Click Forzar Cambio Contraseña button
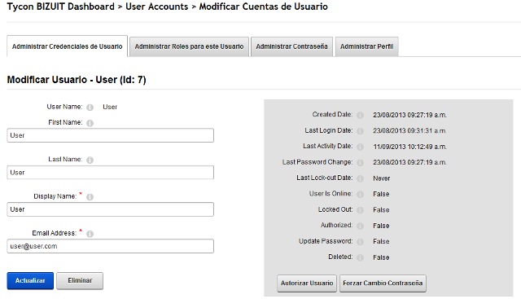Screen dimensions: 521x299 pyautogui.click(x=383, y=284)
